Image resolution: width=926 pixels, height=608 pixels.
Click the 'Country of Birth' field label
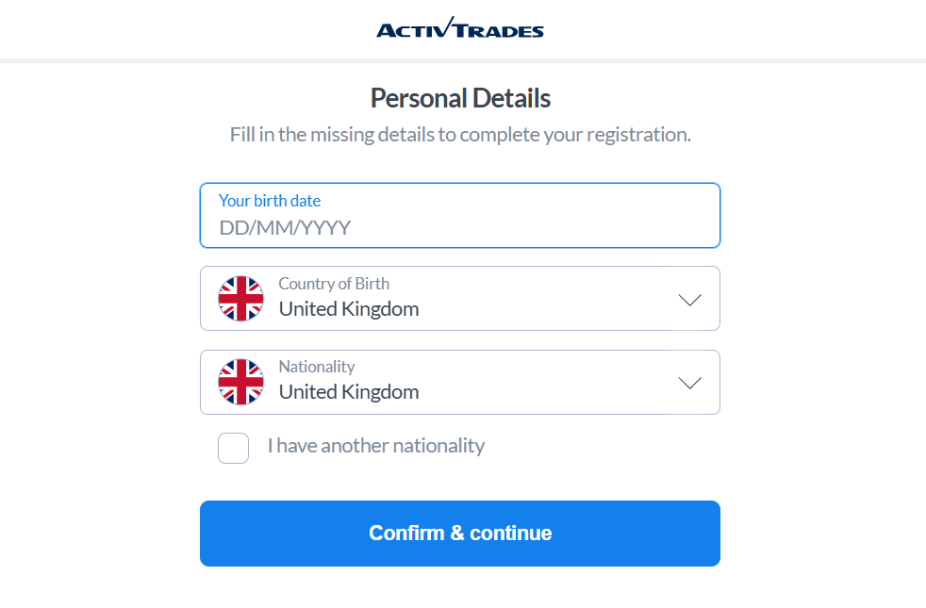334,284
